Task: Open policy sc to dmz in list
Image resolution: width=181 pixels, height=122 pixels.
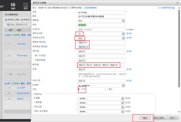Action: (21, 44)
